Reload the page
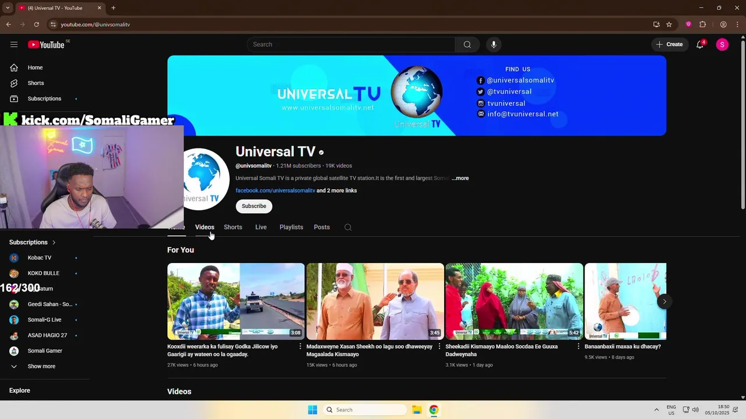The height and width of the screenshot is (419, 746). pos(36,24)
